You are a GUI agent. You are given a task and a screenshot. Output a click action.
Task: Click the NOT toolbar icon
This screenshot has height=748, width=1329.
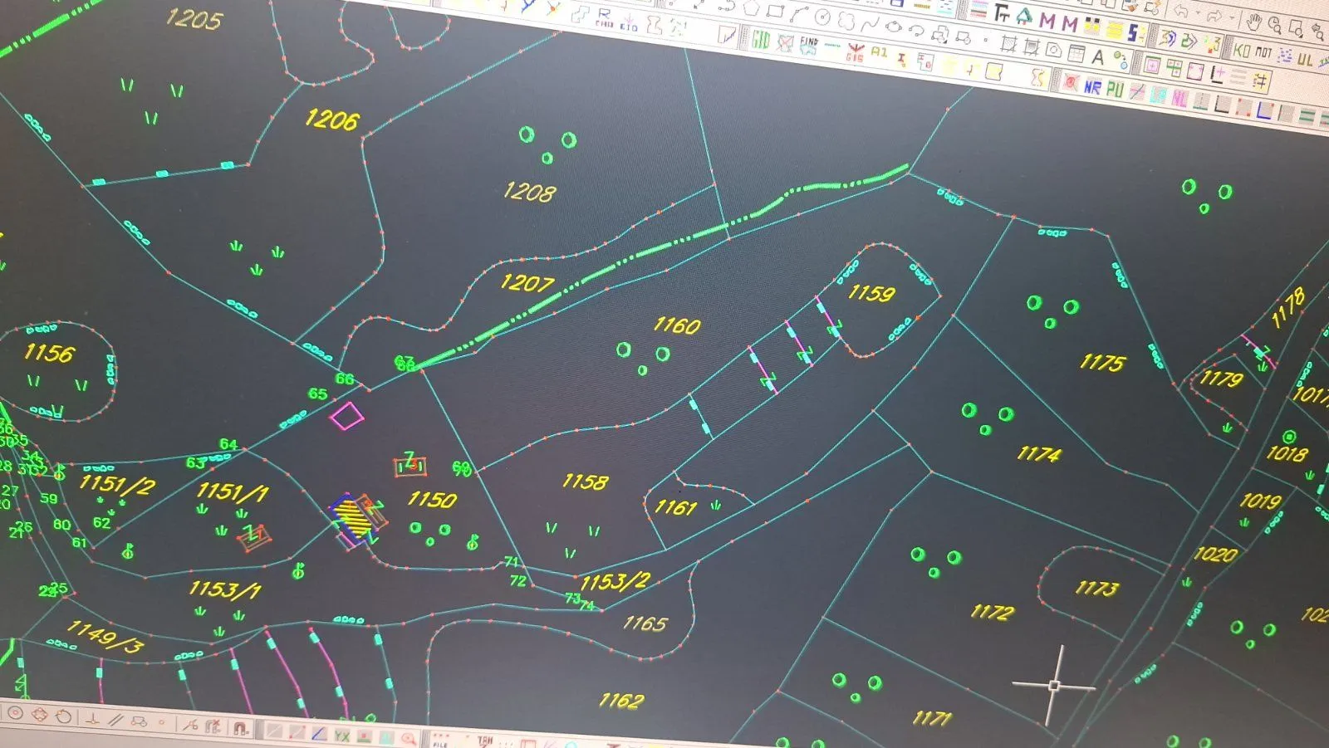(1263, 52)
